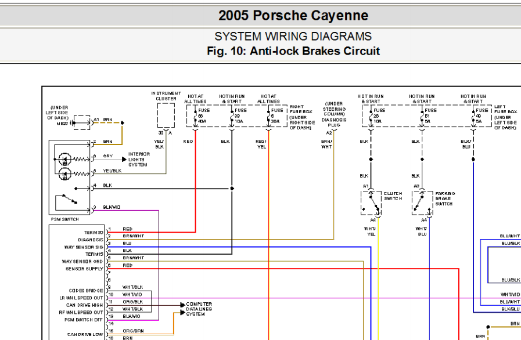The image size is (521, 340).
Task: Click the "WHT/VIO" wire label at pin 10
Action: tap(132, 295)
